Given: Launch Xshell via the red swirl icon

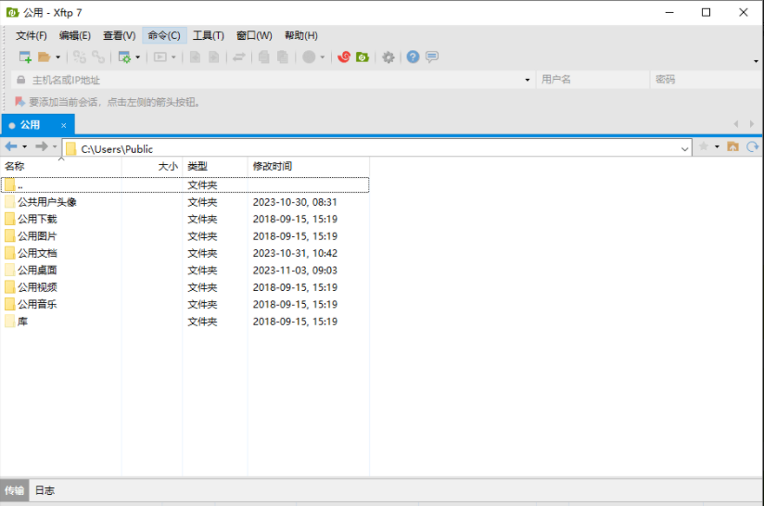Looking at the screenshot, I should point(344,57).
